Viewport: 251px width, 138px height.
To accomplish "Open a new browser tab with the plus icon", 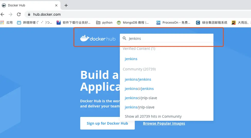I will pos(66,5).
